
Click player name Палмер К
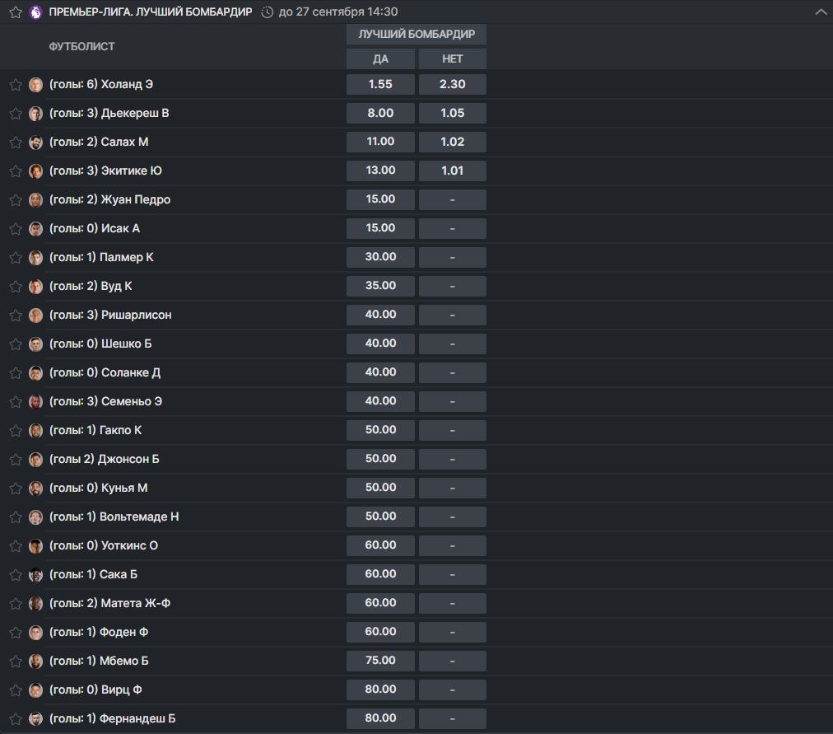pos(126,257)
